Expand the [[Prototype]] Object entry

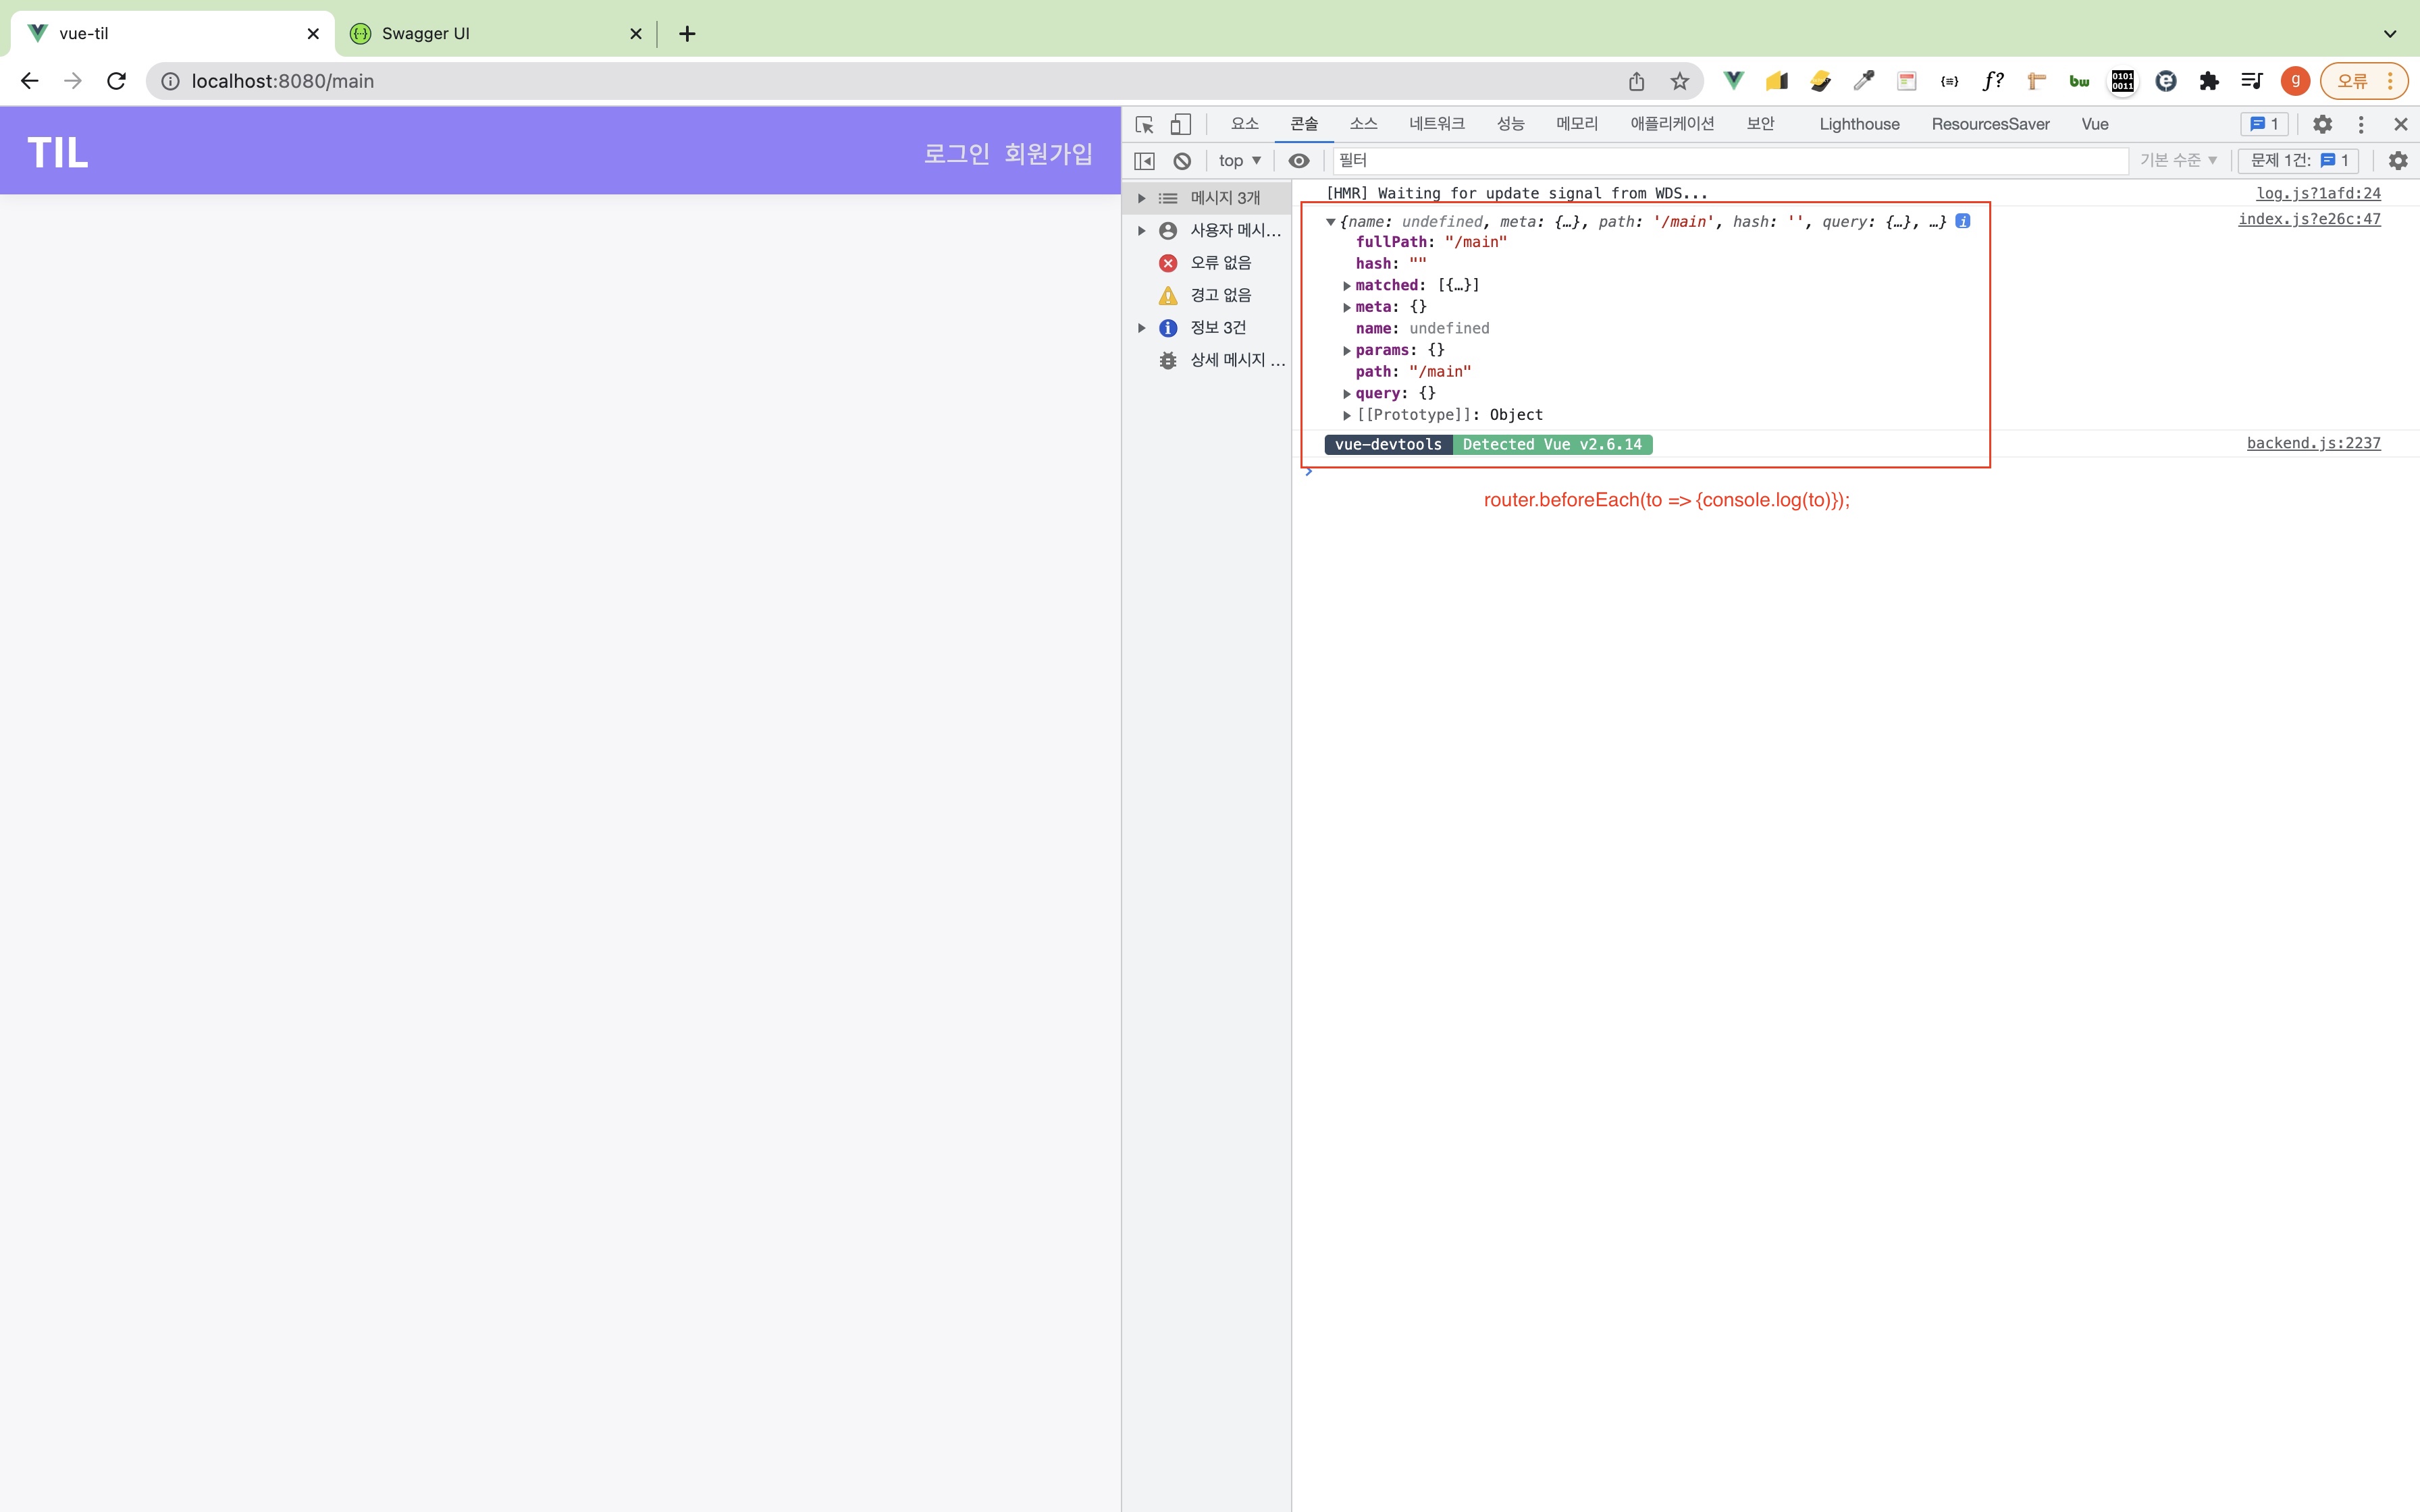(x=1347, y=416)
